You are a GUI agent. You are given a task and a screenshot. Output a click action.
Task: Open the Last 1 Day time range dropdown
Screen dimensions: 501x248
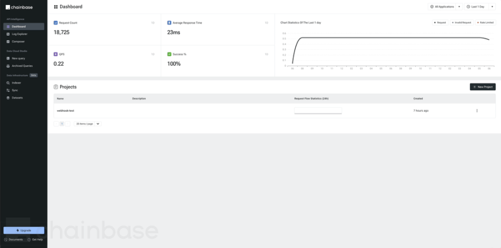click(x=479, y=7)
